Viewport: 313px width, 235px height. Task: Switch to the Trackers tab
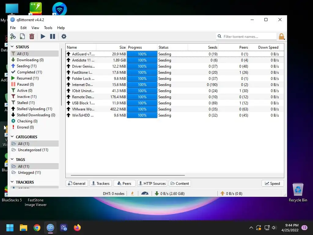click(101, 184)
